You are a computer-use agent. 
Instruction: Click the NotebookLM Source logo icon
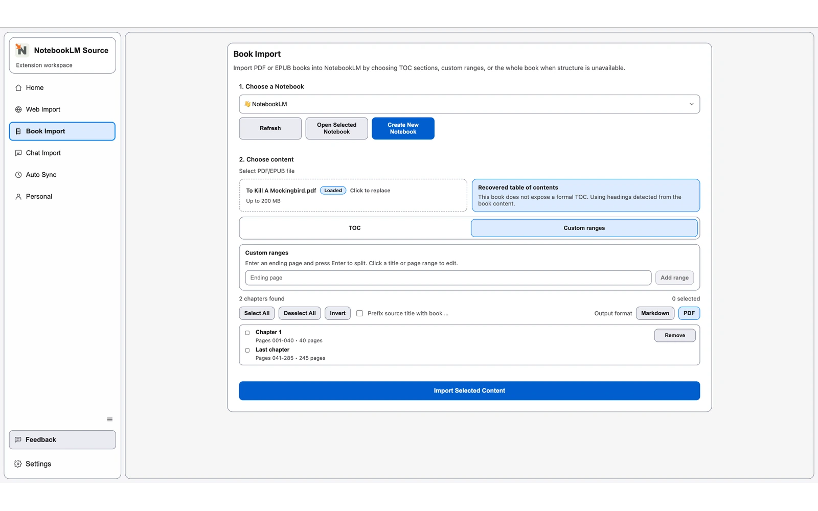(x=21, y=50)
